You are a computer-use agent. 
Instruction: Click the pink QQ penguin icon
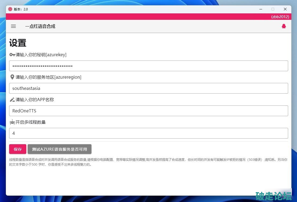pyautogui.click(x=284, y=26)
